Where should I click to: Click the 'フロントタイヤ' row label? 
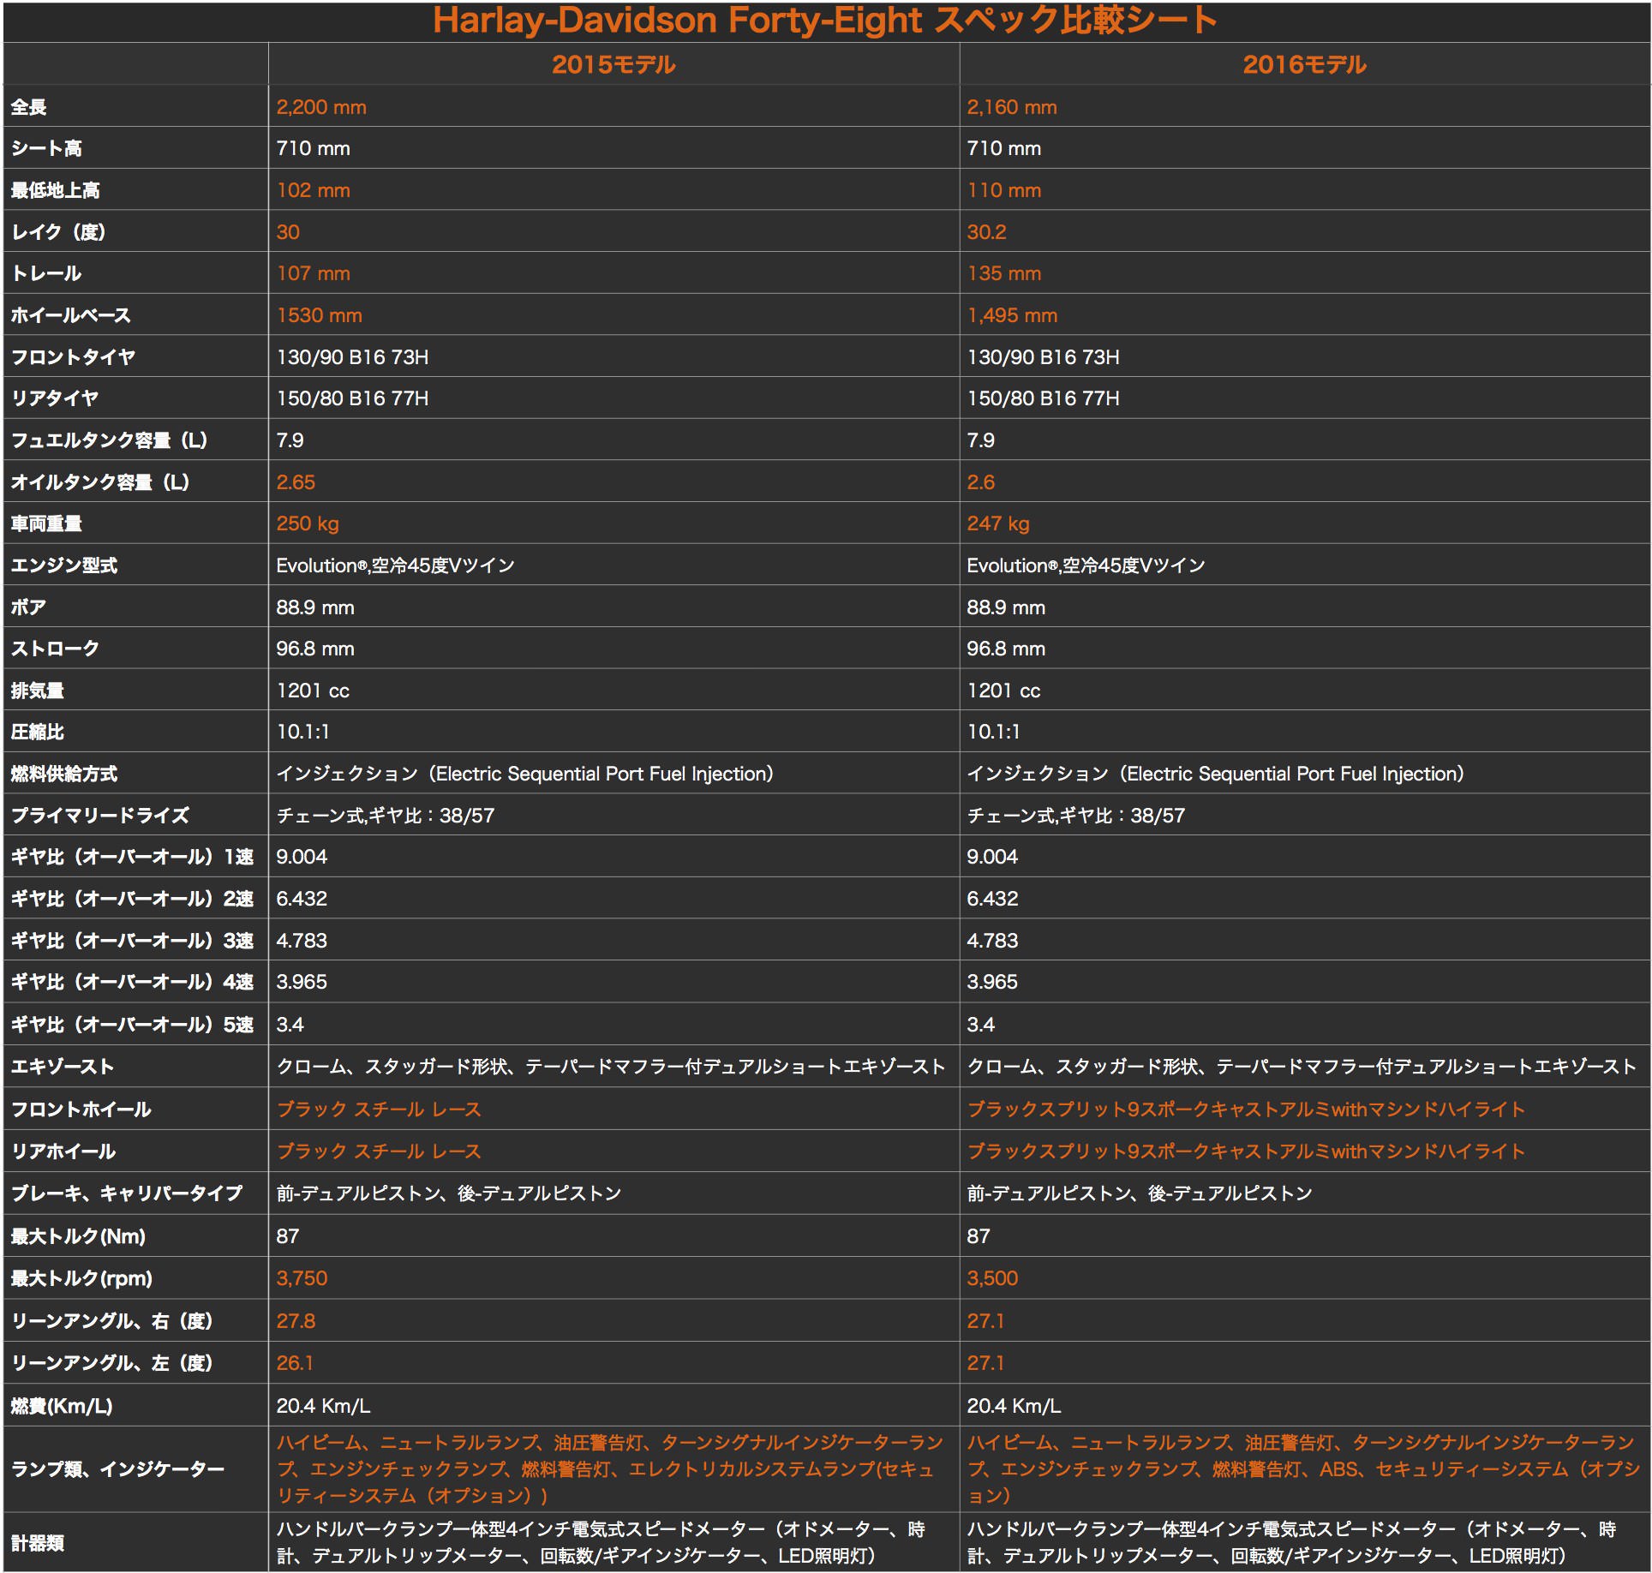pyautogui.click(x=73, y=357)
